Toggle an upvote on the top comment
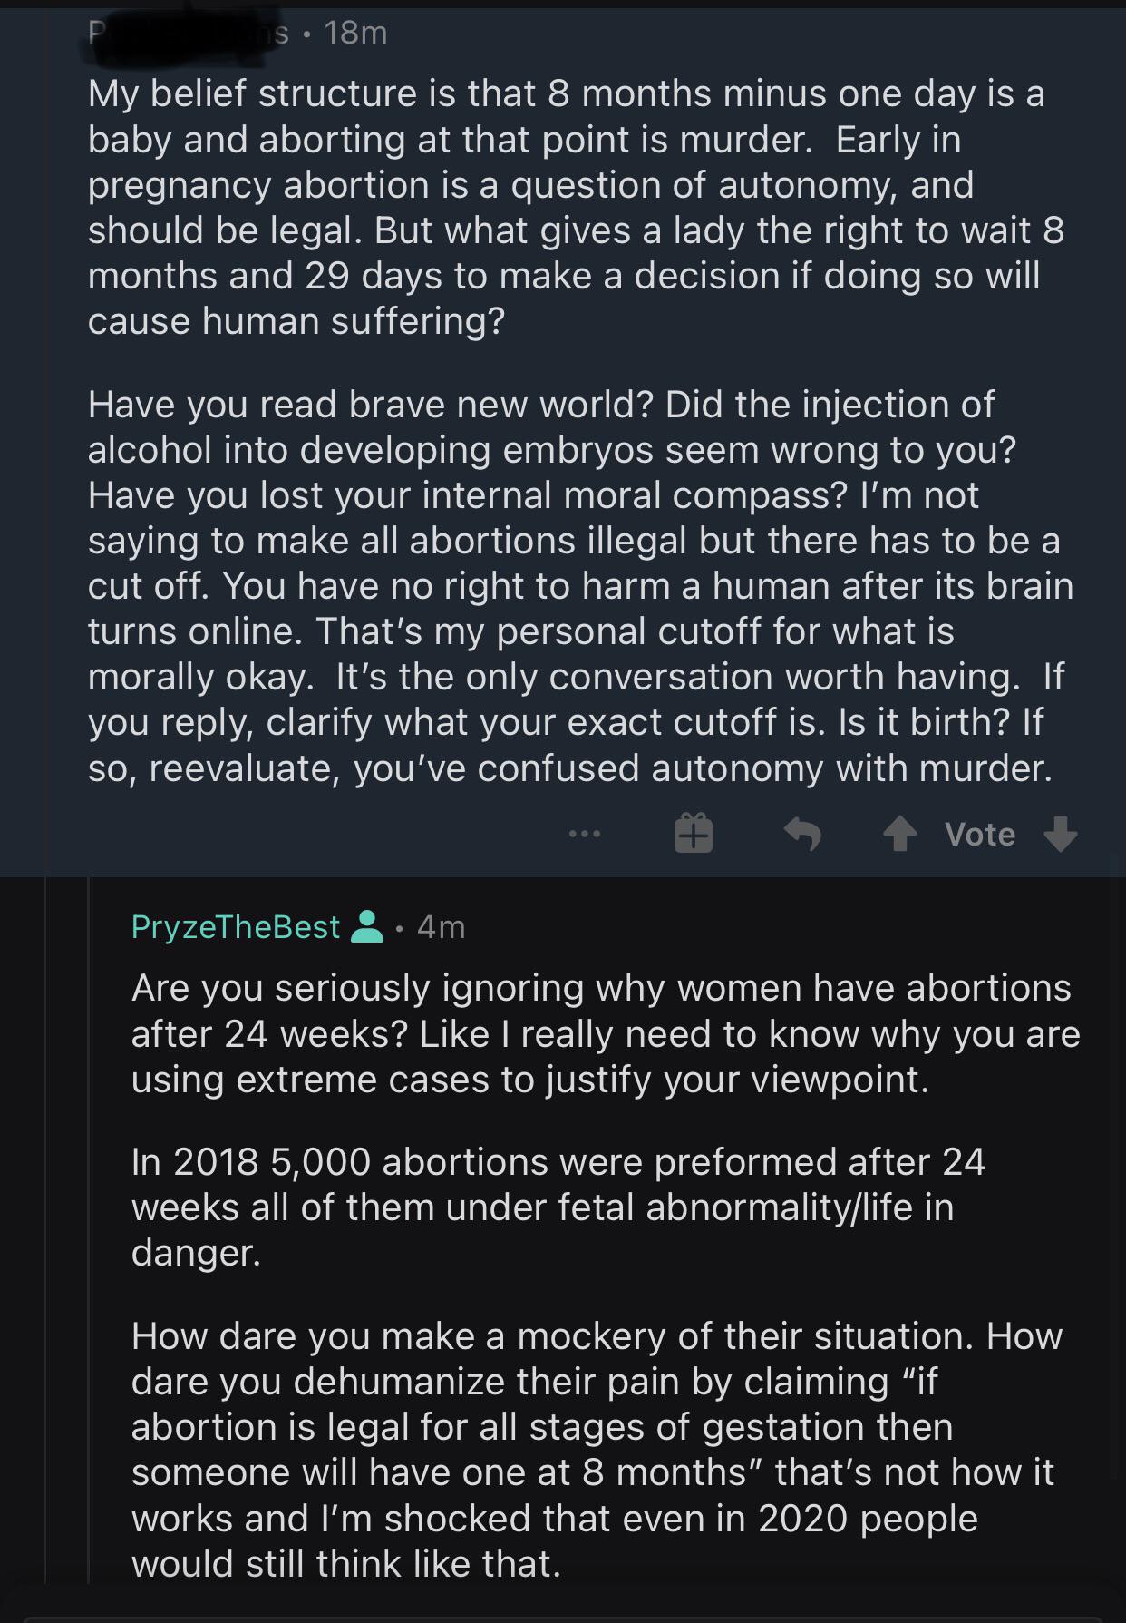 899,834
